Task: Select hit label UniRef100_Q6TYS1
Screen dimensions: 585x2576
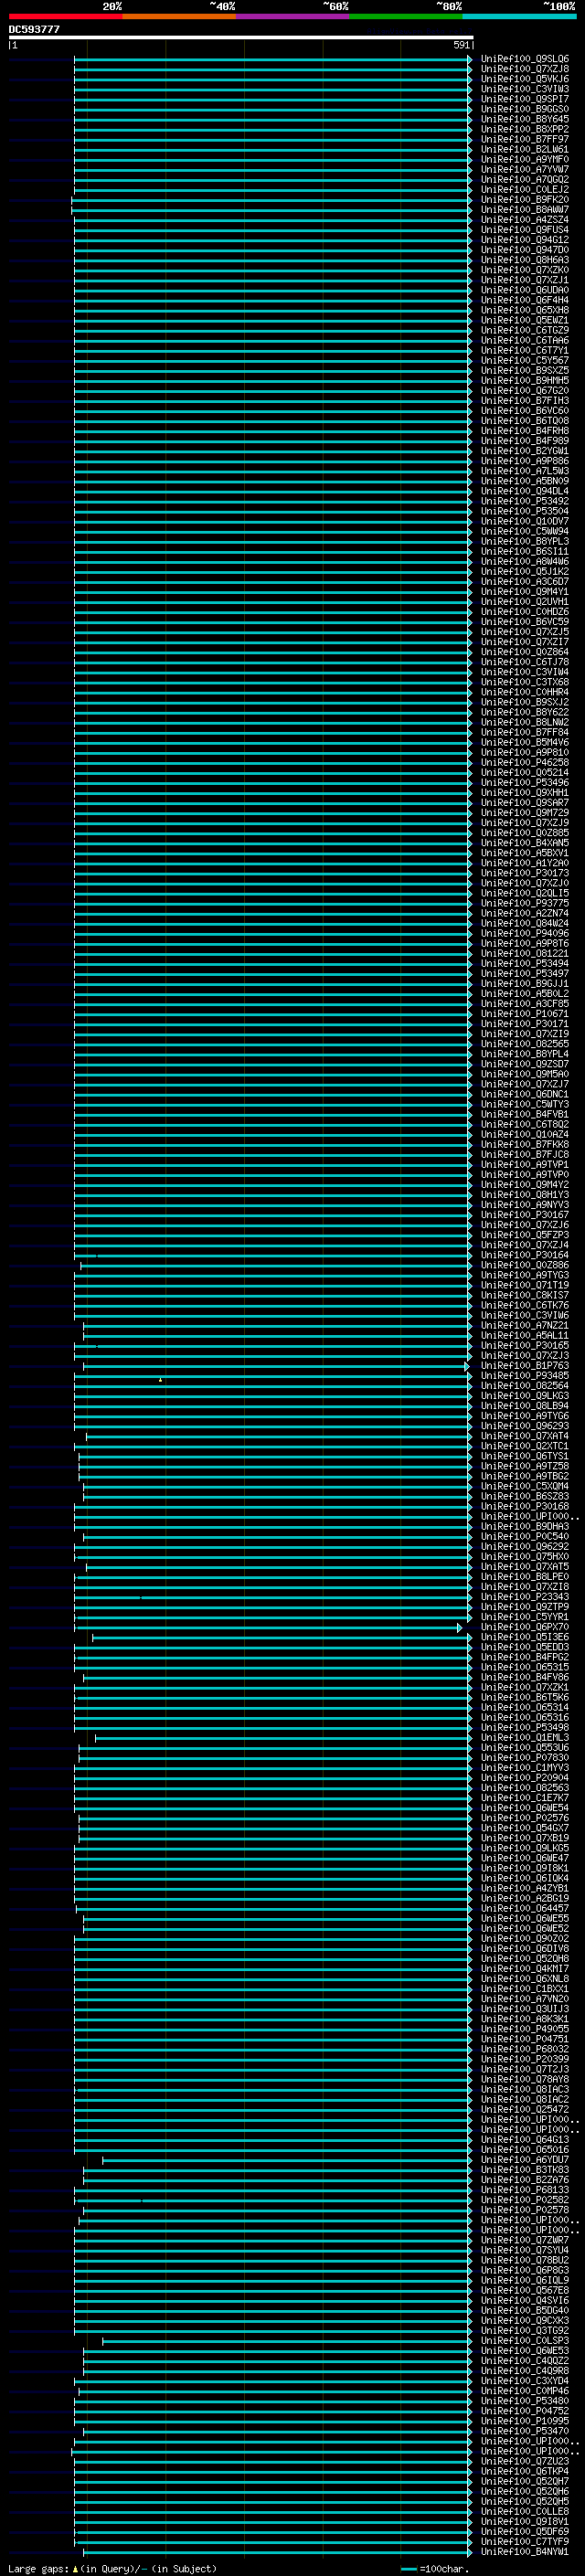Action: click(525, 1456)
